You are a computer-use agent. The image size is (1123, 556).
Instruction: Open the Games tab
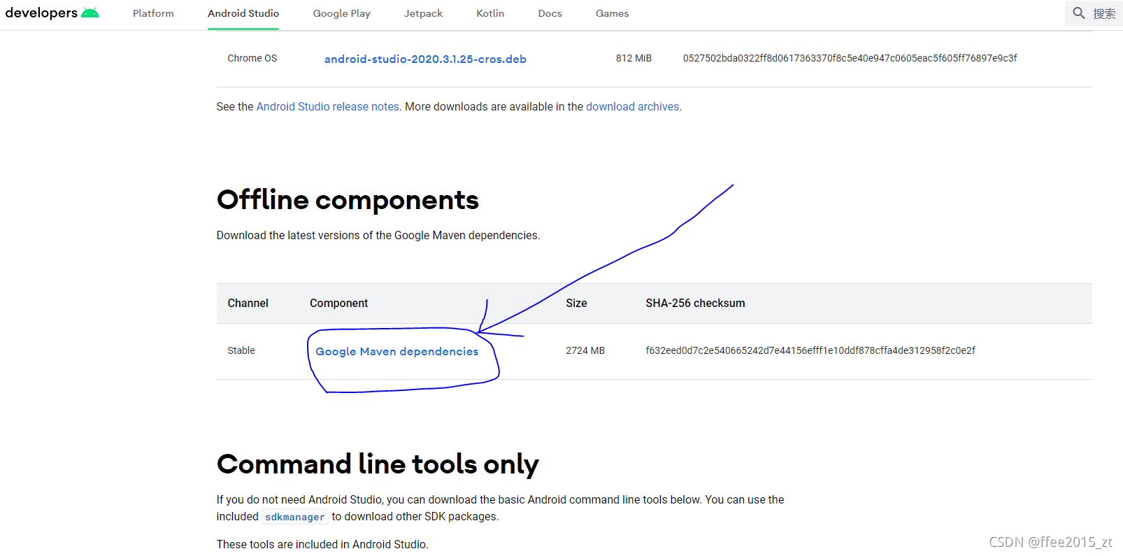[612, 13]
